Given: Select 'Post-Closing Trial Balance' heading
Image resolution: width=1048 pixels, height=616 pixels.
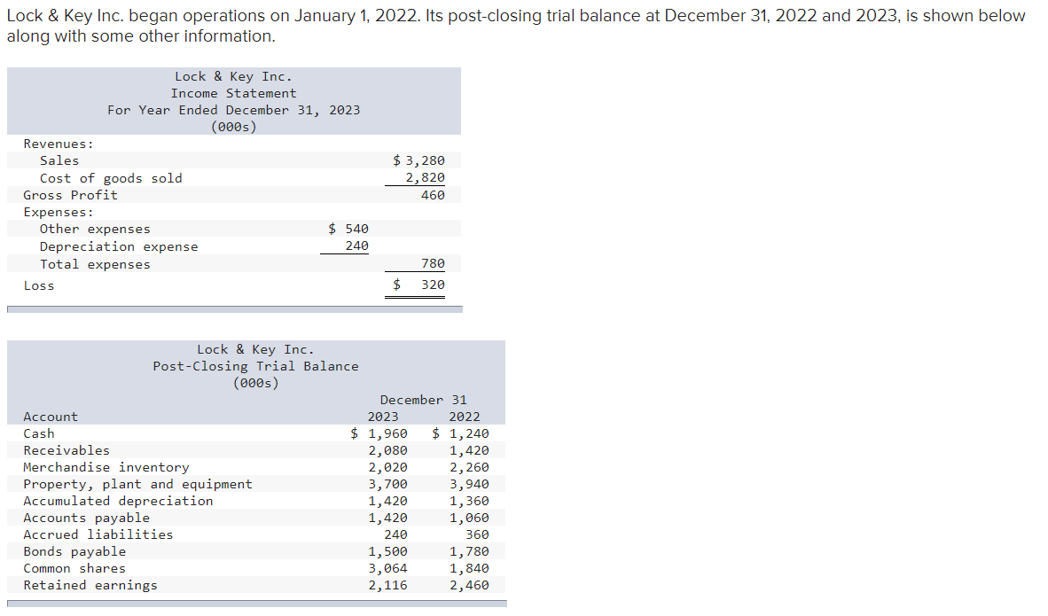Looking at the screenshot, I should (x=255, y=366).
